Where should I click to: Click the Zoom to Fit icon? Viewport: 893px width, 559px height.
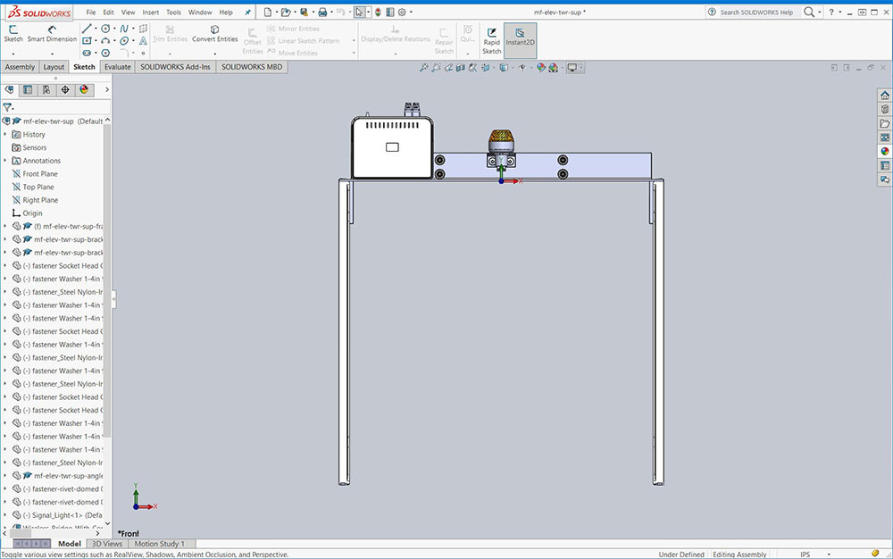(x=424, y=68)
